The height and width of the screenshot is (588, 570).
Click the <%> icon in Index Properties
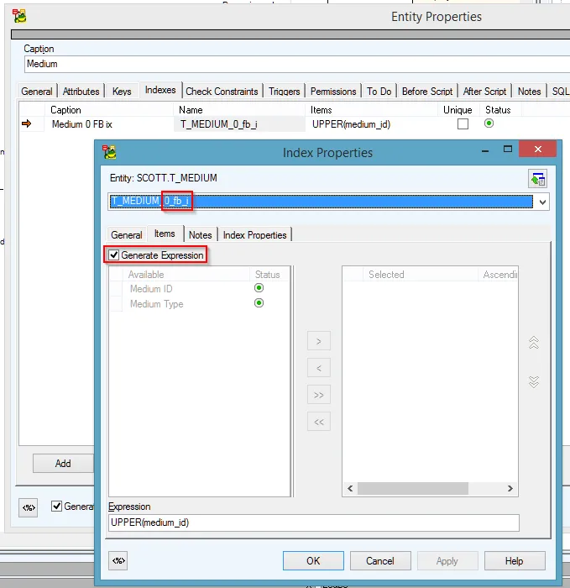[118, 560]
